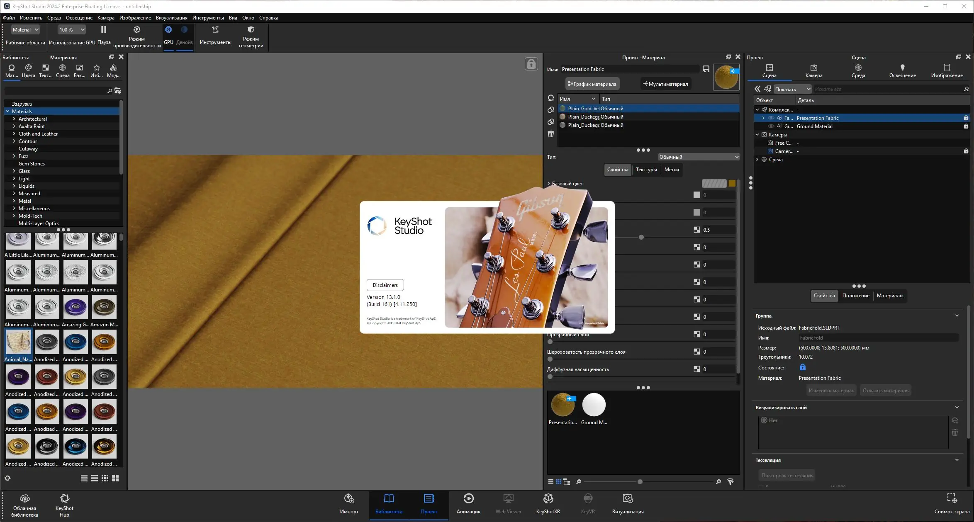Image resolution: width=974 pixels, height=522 pixels.
Task: Open Geometry Mode (Режим геометрии) icon
Action: point(251,30)
